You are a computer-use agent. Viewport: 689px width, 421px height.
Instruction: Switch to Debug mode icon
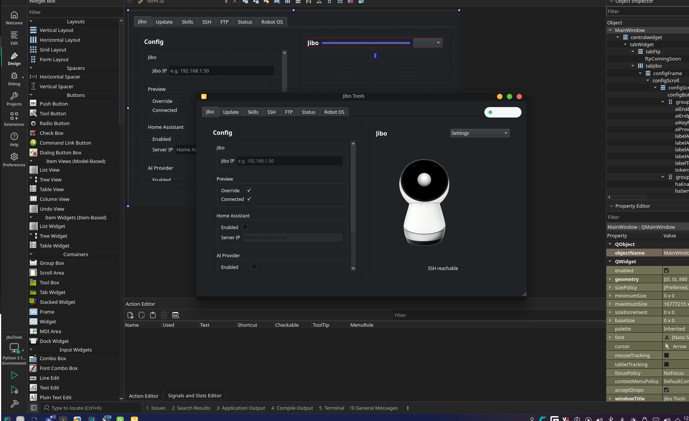click(14, 78)
